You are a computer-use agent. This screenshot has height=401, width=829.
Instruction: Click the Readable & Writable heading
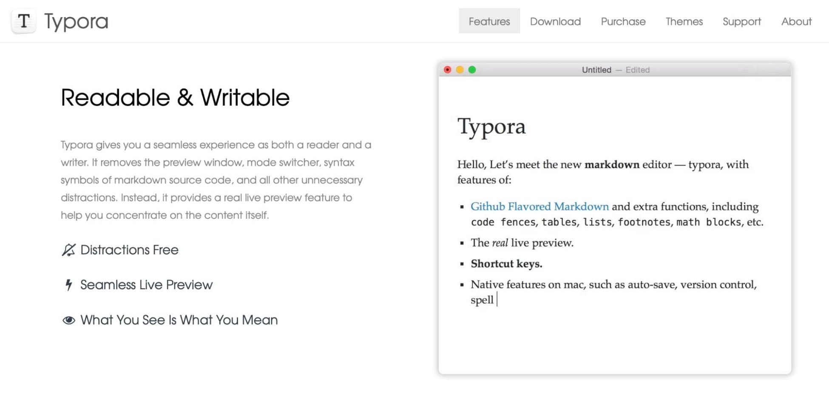pyautogui.click(x=175, y=97)
